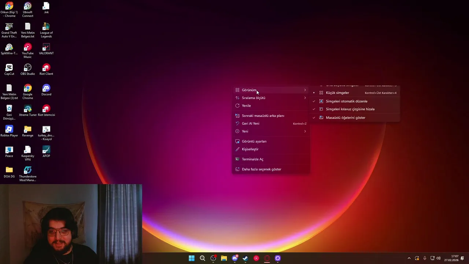Screen dimensions: 469x264
Task: Open the purple circle taskbar app
Action: pos(278,258)
